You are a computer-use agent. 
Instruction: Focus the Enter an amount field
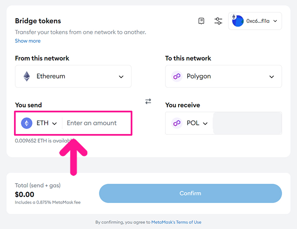coord(97,123)
